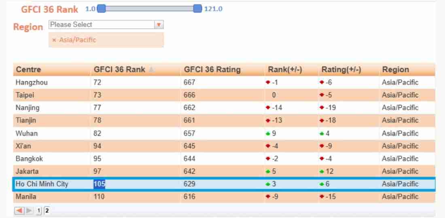Click green up arrow in Jakarta's Rating(+/-) cell
The image size is (445, 218).
coord(322,172)
